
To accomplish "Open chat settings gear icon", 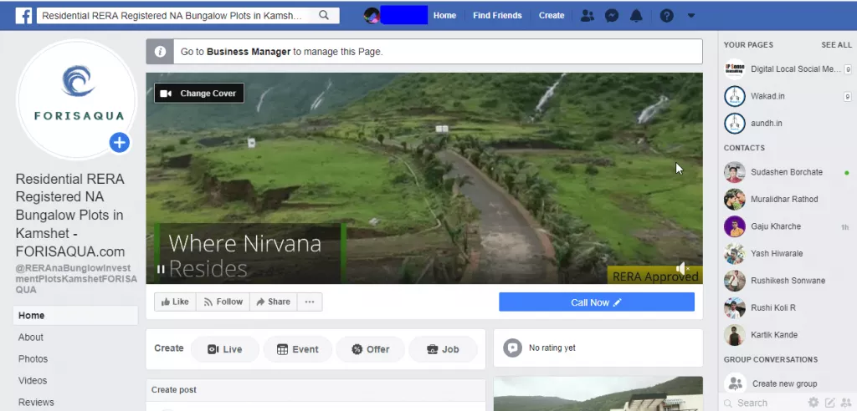I will click(x=813, y=403).
